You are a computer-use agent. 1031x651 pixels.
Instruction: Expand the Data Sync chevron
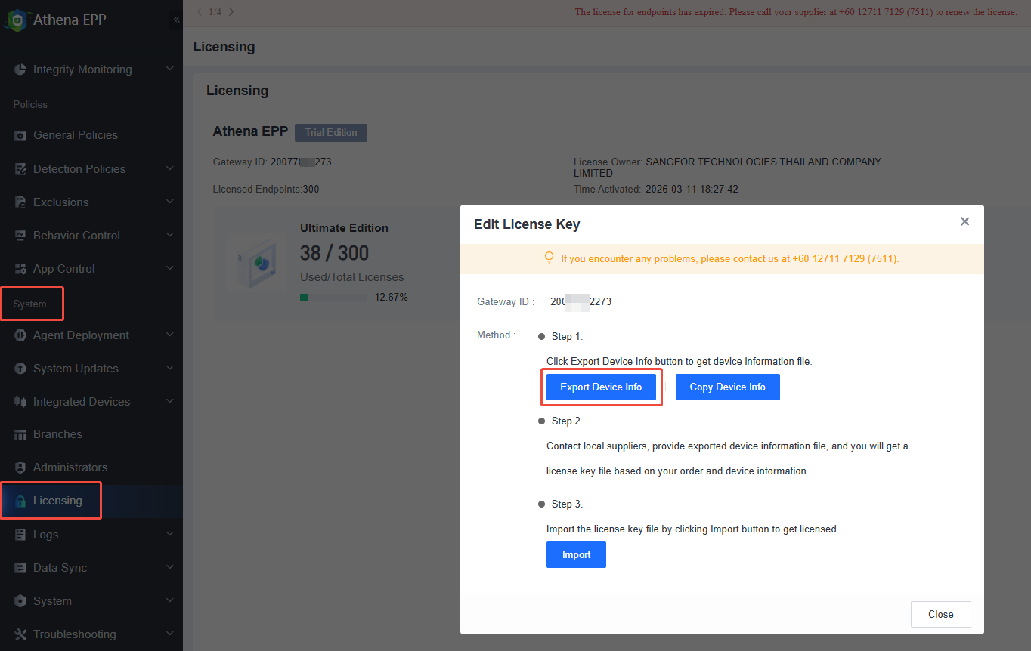[169, 567]
